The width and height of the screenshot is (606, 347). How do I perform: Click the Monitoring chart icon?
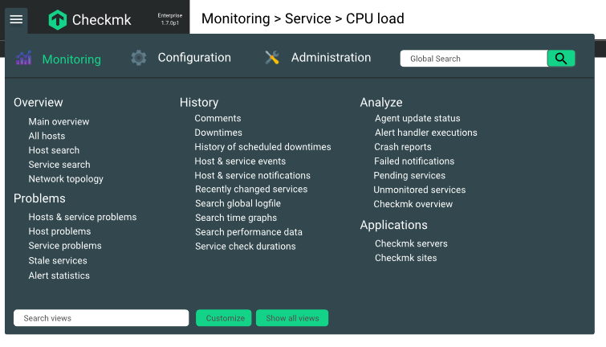tap(23, 58)
